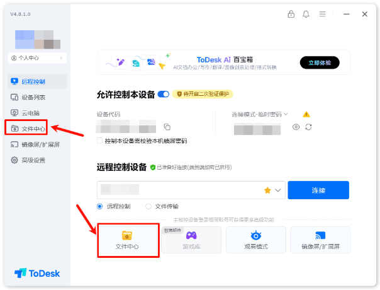This screenshot has height=290, width=380.
Task: Open 文件中心 in the sidebar
Action: click(x=26, y=127)
